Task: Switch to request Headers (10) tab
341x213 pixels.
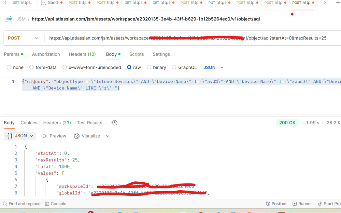Action: pos(82,54)
